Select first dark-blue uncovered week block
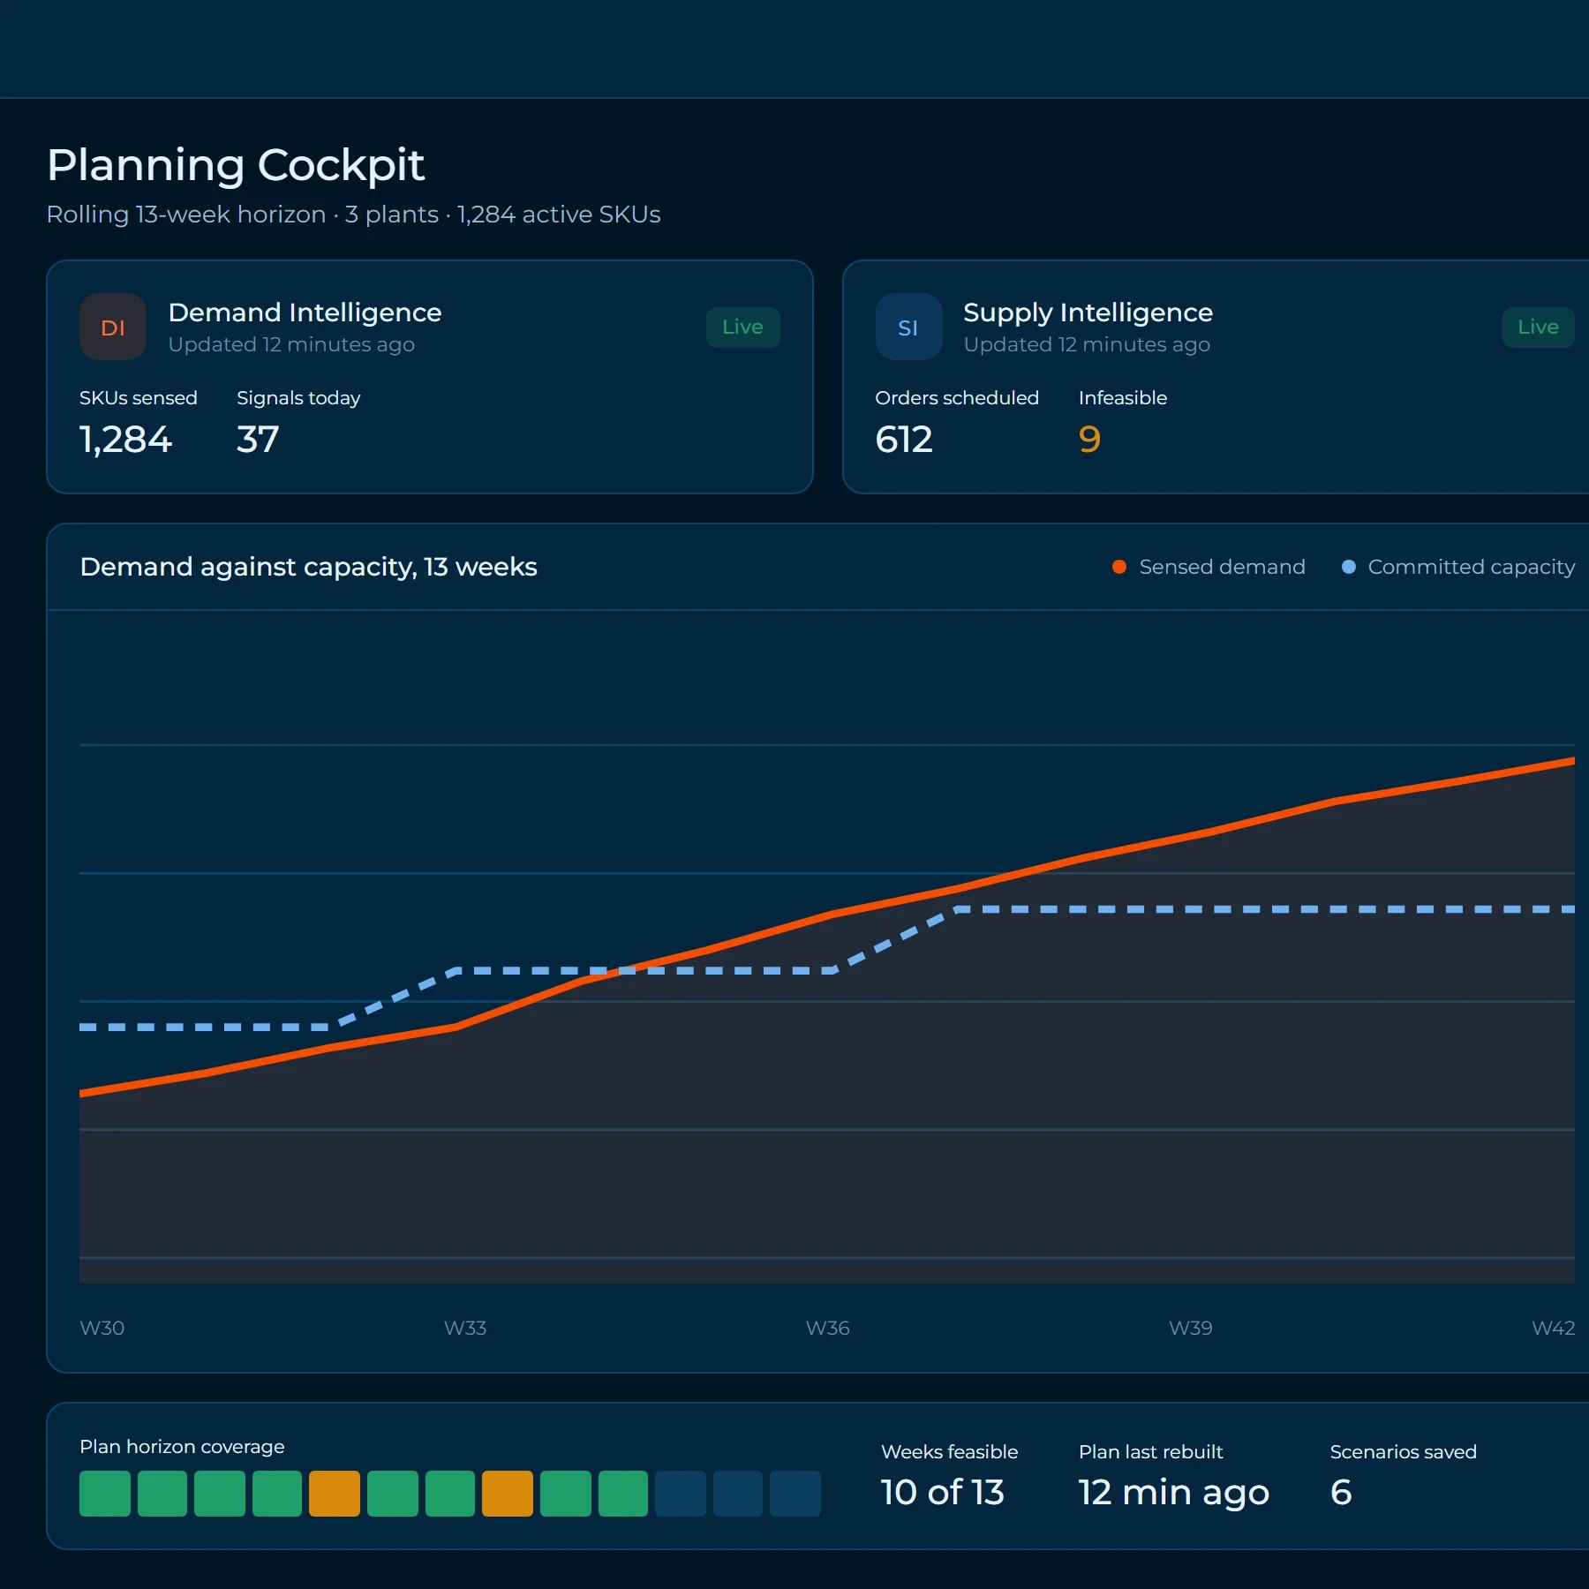The width and height of the screenshot is (1589, 1589). point(681,1494)
